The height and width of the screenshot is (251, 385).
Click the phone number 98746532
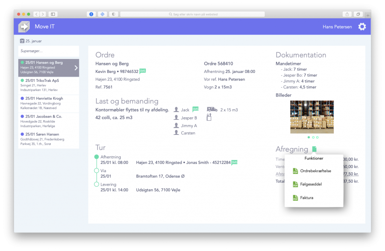pyautogui.click(x=129, y=71)
